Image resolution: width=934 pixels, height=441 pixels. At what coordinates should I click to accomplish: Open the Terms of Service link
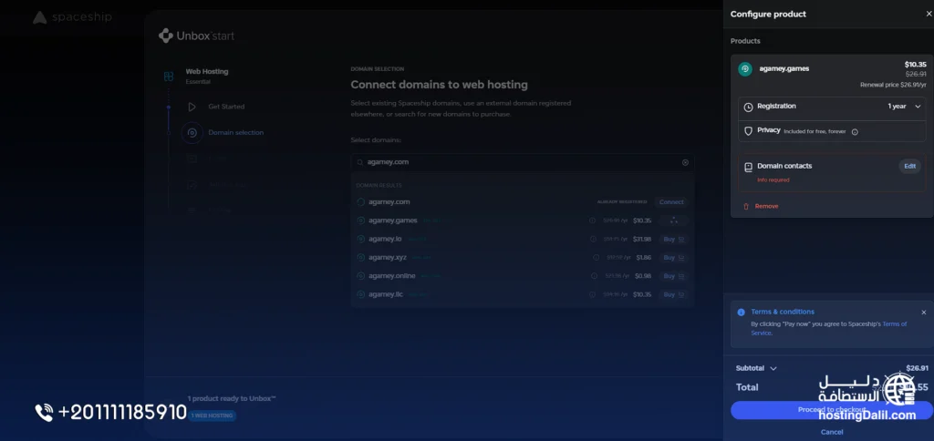click(x=828, y=329)
